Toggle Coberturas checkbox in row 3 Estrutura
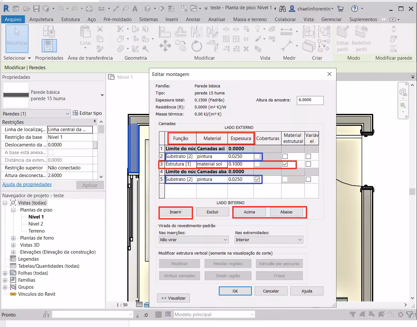The image size is (417, 327). pyautogui.click(x=257, y=164)
